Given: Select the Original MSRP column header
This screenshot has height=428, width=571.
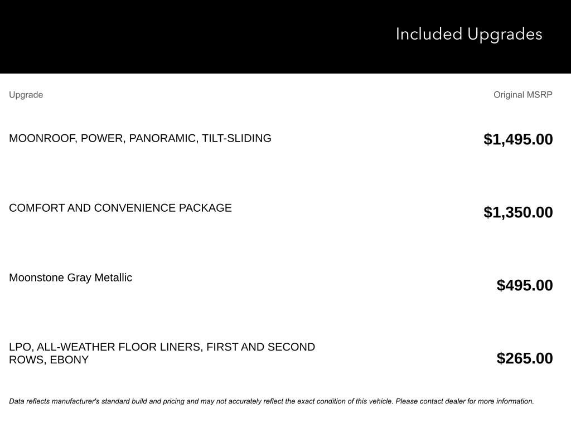Looking at the screenshot, I should [x=523, y=95].
